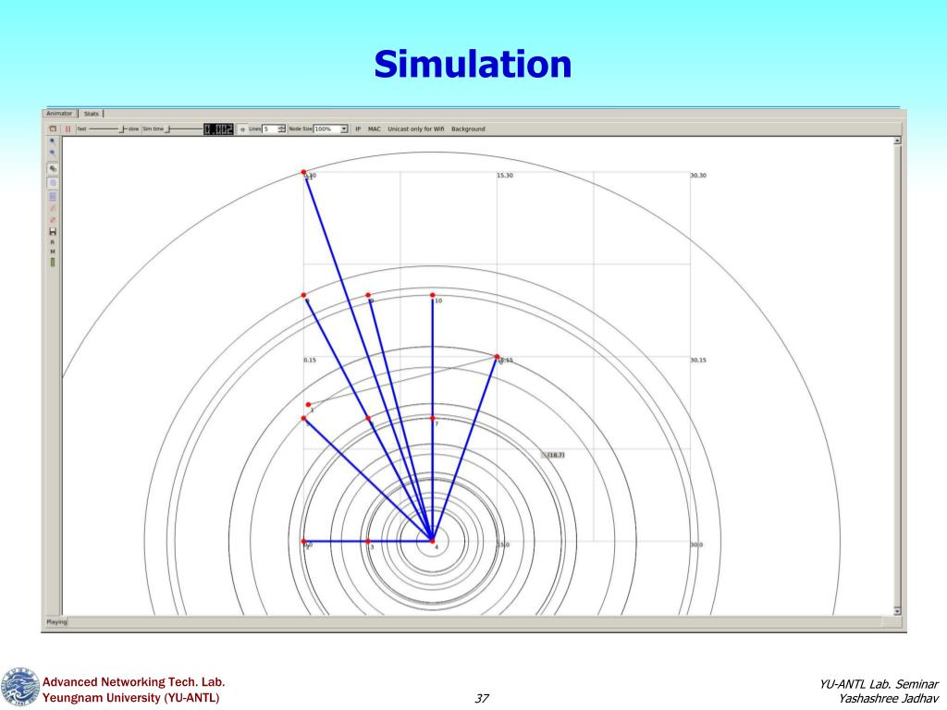Image resolution: width=947 pixels, height=710 pixels.
Task: Toggle the MAC address display
Action: click(375, 129)
